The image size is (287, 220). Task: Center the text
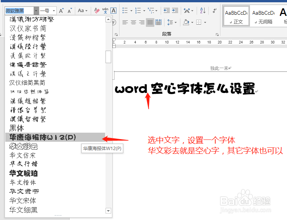pyautogui.click(x=133, y=22)
